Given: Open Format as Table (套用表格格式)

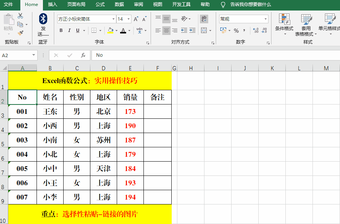Looking at the screenshot, I should pos(306,25).
